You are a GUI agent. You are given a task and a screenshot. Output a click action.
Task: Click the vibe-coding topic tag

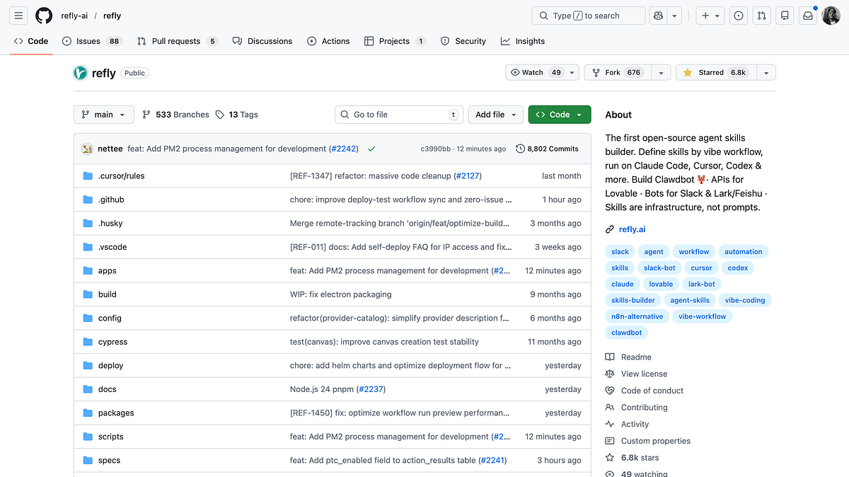(745, 300)
